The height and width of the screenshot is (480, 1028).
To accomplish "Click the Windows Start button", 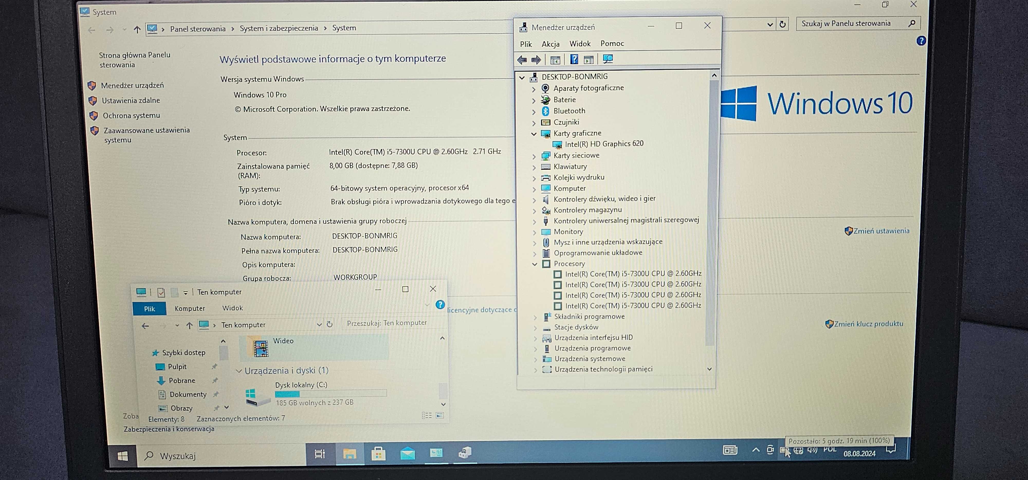I will 123,456.
